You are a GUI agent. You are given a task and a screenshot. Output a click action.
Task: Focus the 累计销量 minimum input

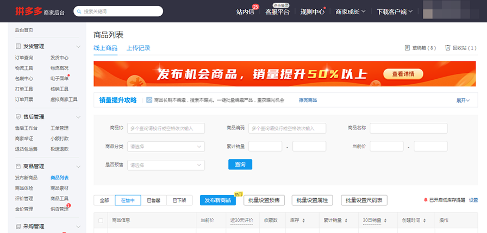[x=265, y=146]
